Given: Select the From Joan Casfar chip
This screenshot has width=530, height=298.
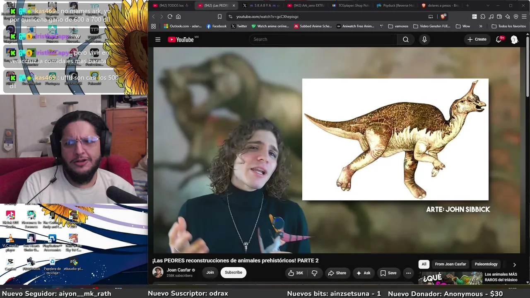Looking at the screenshot, I should tap(450, 264).
